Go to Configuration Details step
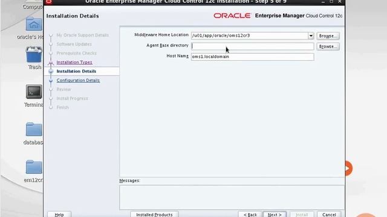The width and height of the screenshot is (387, 217). (78, 80)
